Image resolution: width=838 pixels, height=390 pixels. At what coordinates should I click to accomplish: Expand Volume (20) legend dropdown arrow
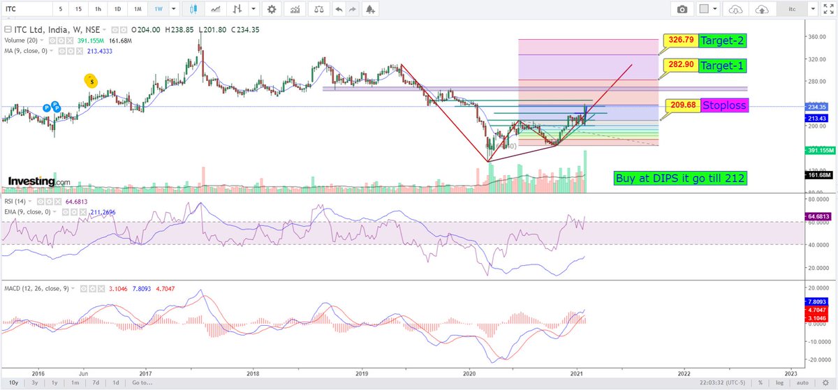(41, 40)
